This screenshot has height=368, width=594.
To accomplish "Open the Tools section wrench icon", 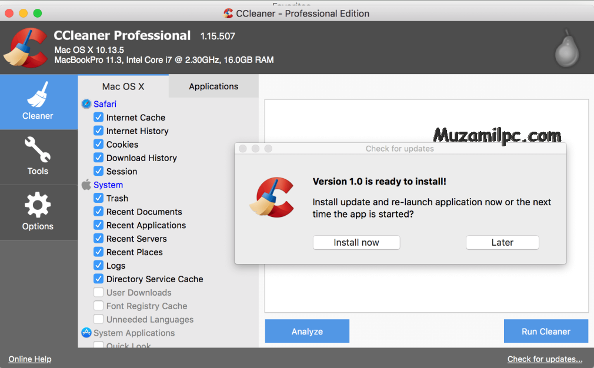I will 38,149.
